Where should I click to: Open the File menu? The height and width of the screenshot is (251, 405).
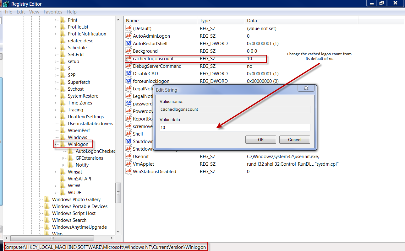point(8,12)
